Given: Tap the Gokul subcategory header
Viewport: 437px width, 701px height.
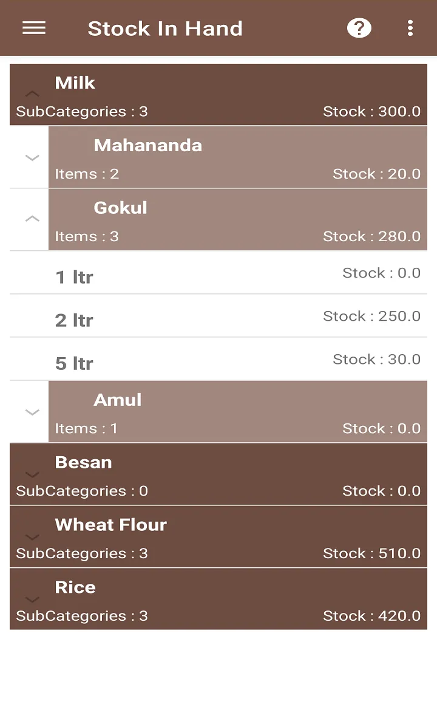Looking at the screenshot, I should [x=238, y=219].
